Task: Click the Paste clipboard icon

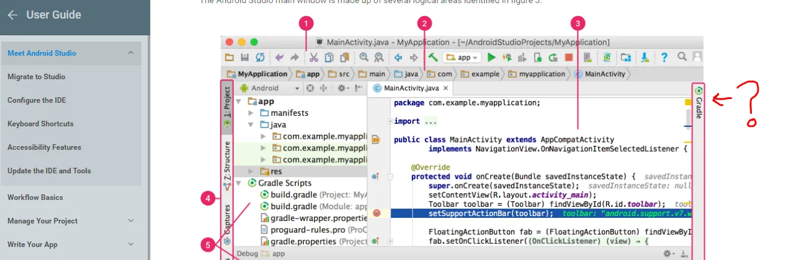Action: click(x=345, y=58)
